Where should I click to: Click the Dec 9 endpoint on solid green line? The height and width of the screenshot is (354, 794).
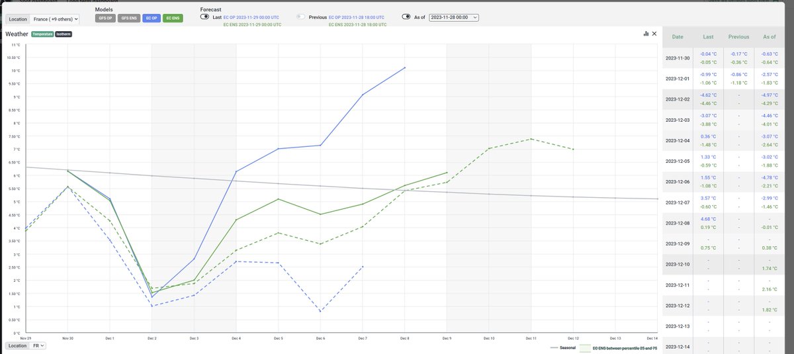coord(447,172)
